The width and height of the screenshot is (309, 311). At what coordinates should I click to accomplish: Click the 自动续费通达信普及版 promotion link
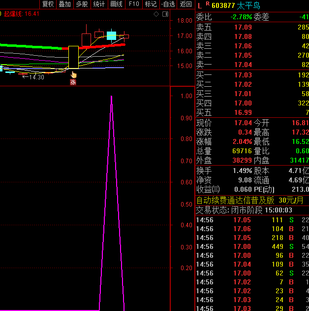(x=235, y=201)
